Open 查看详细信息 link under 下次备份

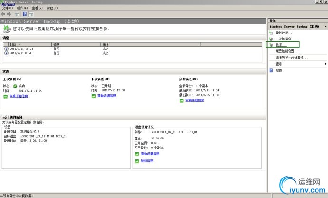tap(106, 96)
